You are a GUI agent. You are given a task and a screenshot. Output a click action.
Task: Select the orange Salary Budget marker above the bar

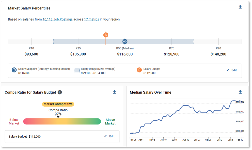pyautogui.click(x=105, y=34)
